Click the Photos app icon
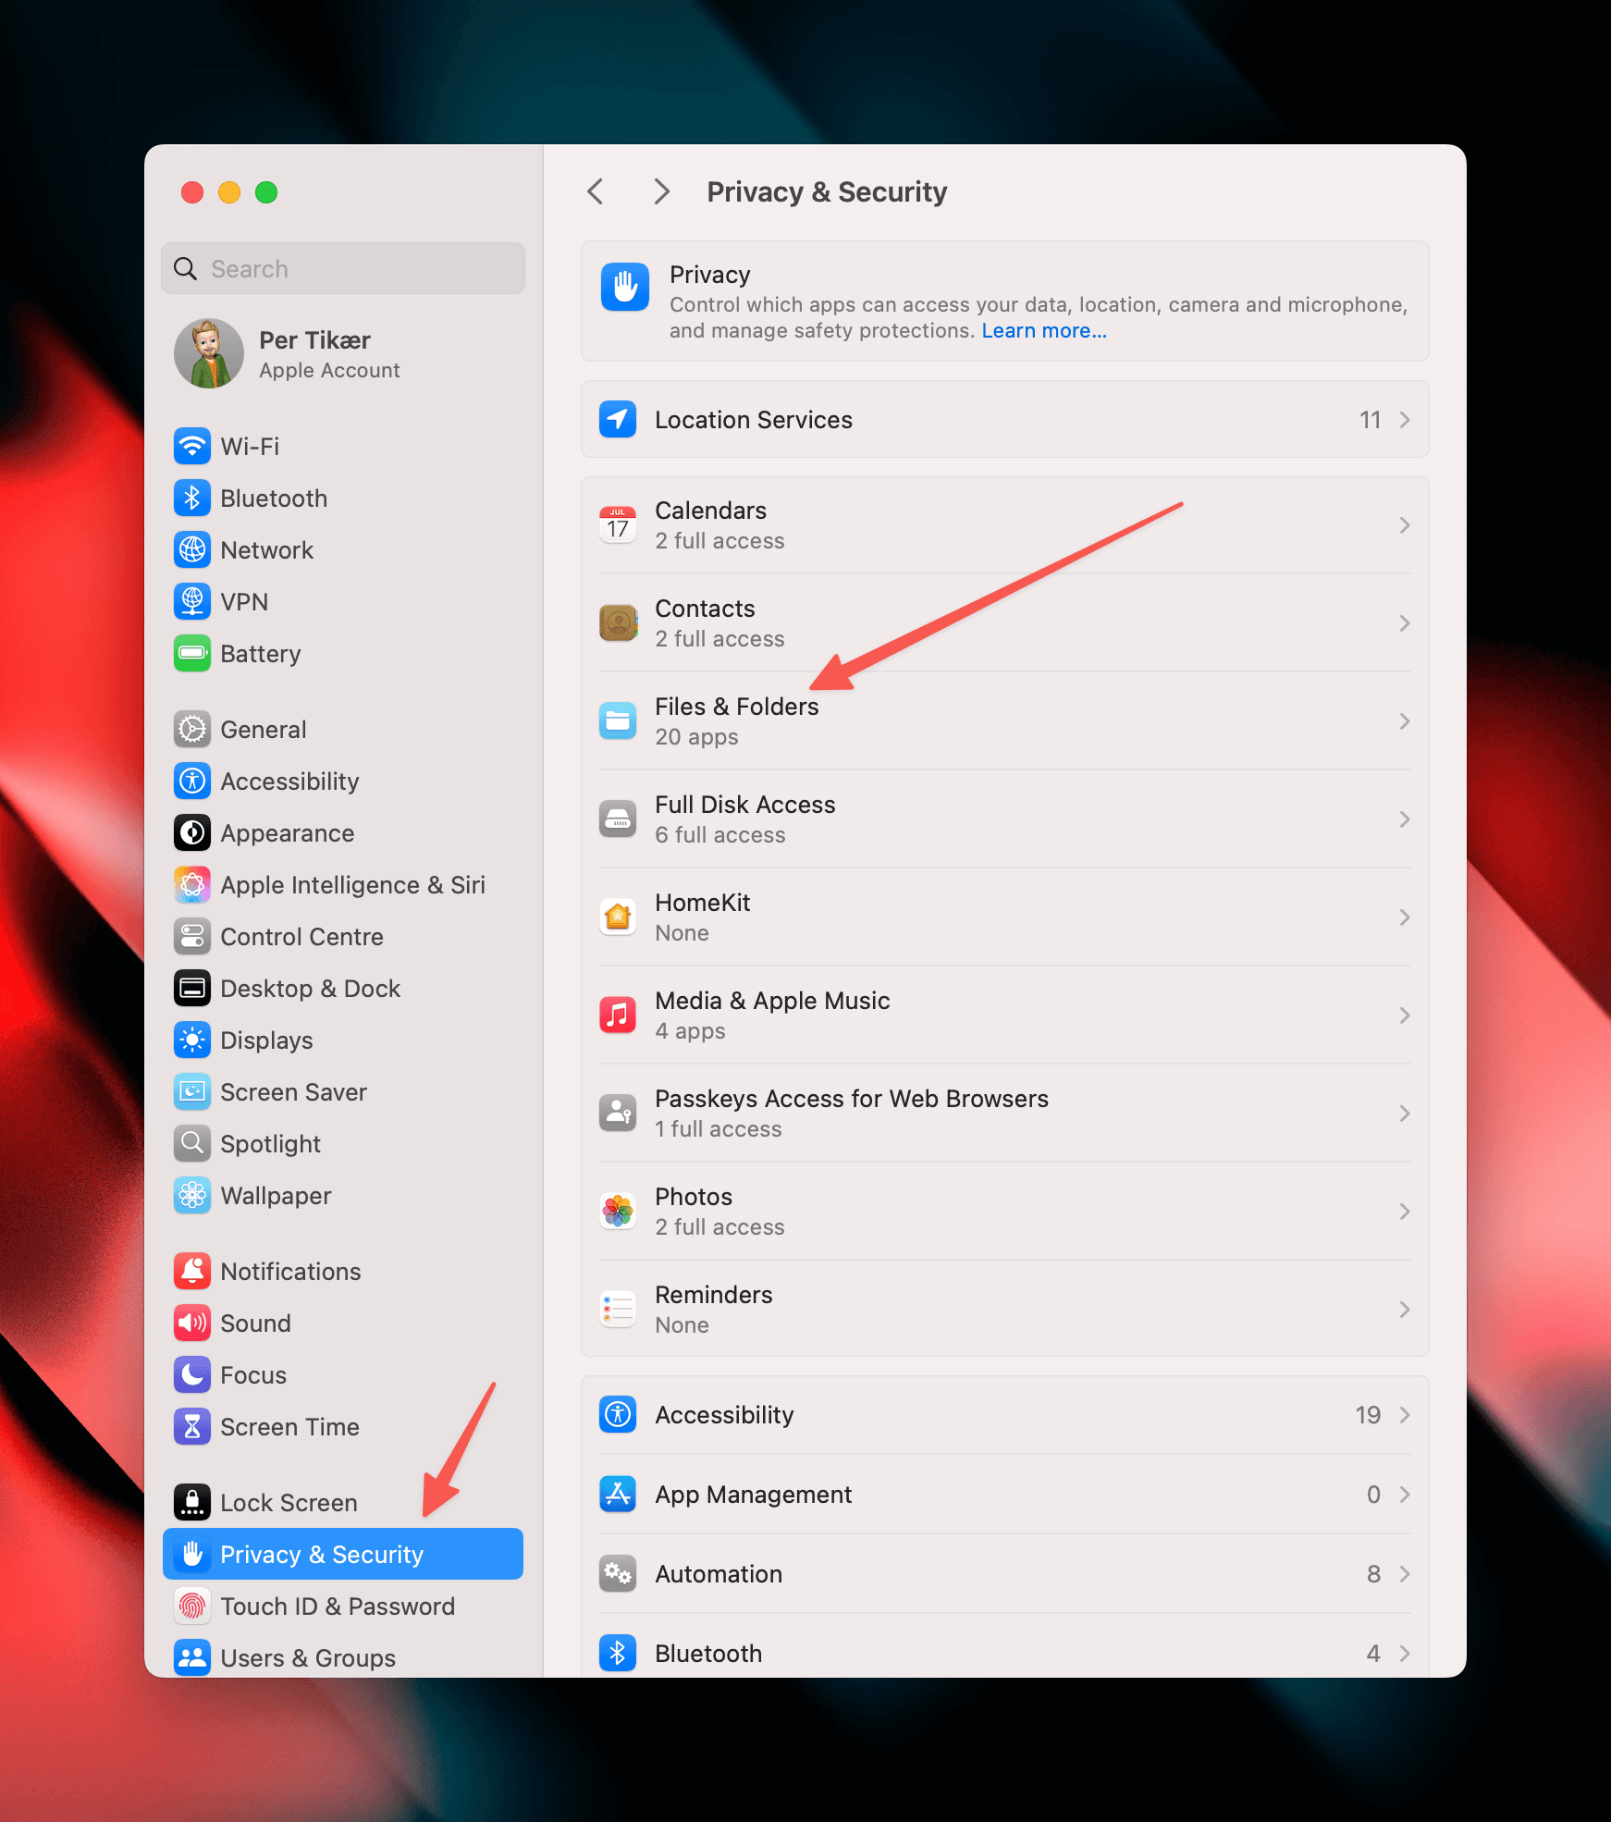1611x1822 pixels. 618,1211
